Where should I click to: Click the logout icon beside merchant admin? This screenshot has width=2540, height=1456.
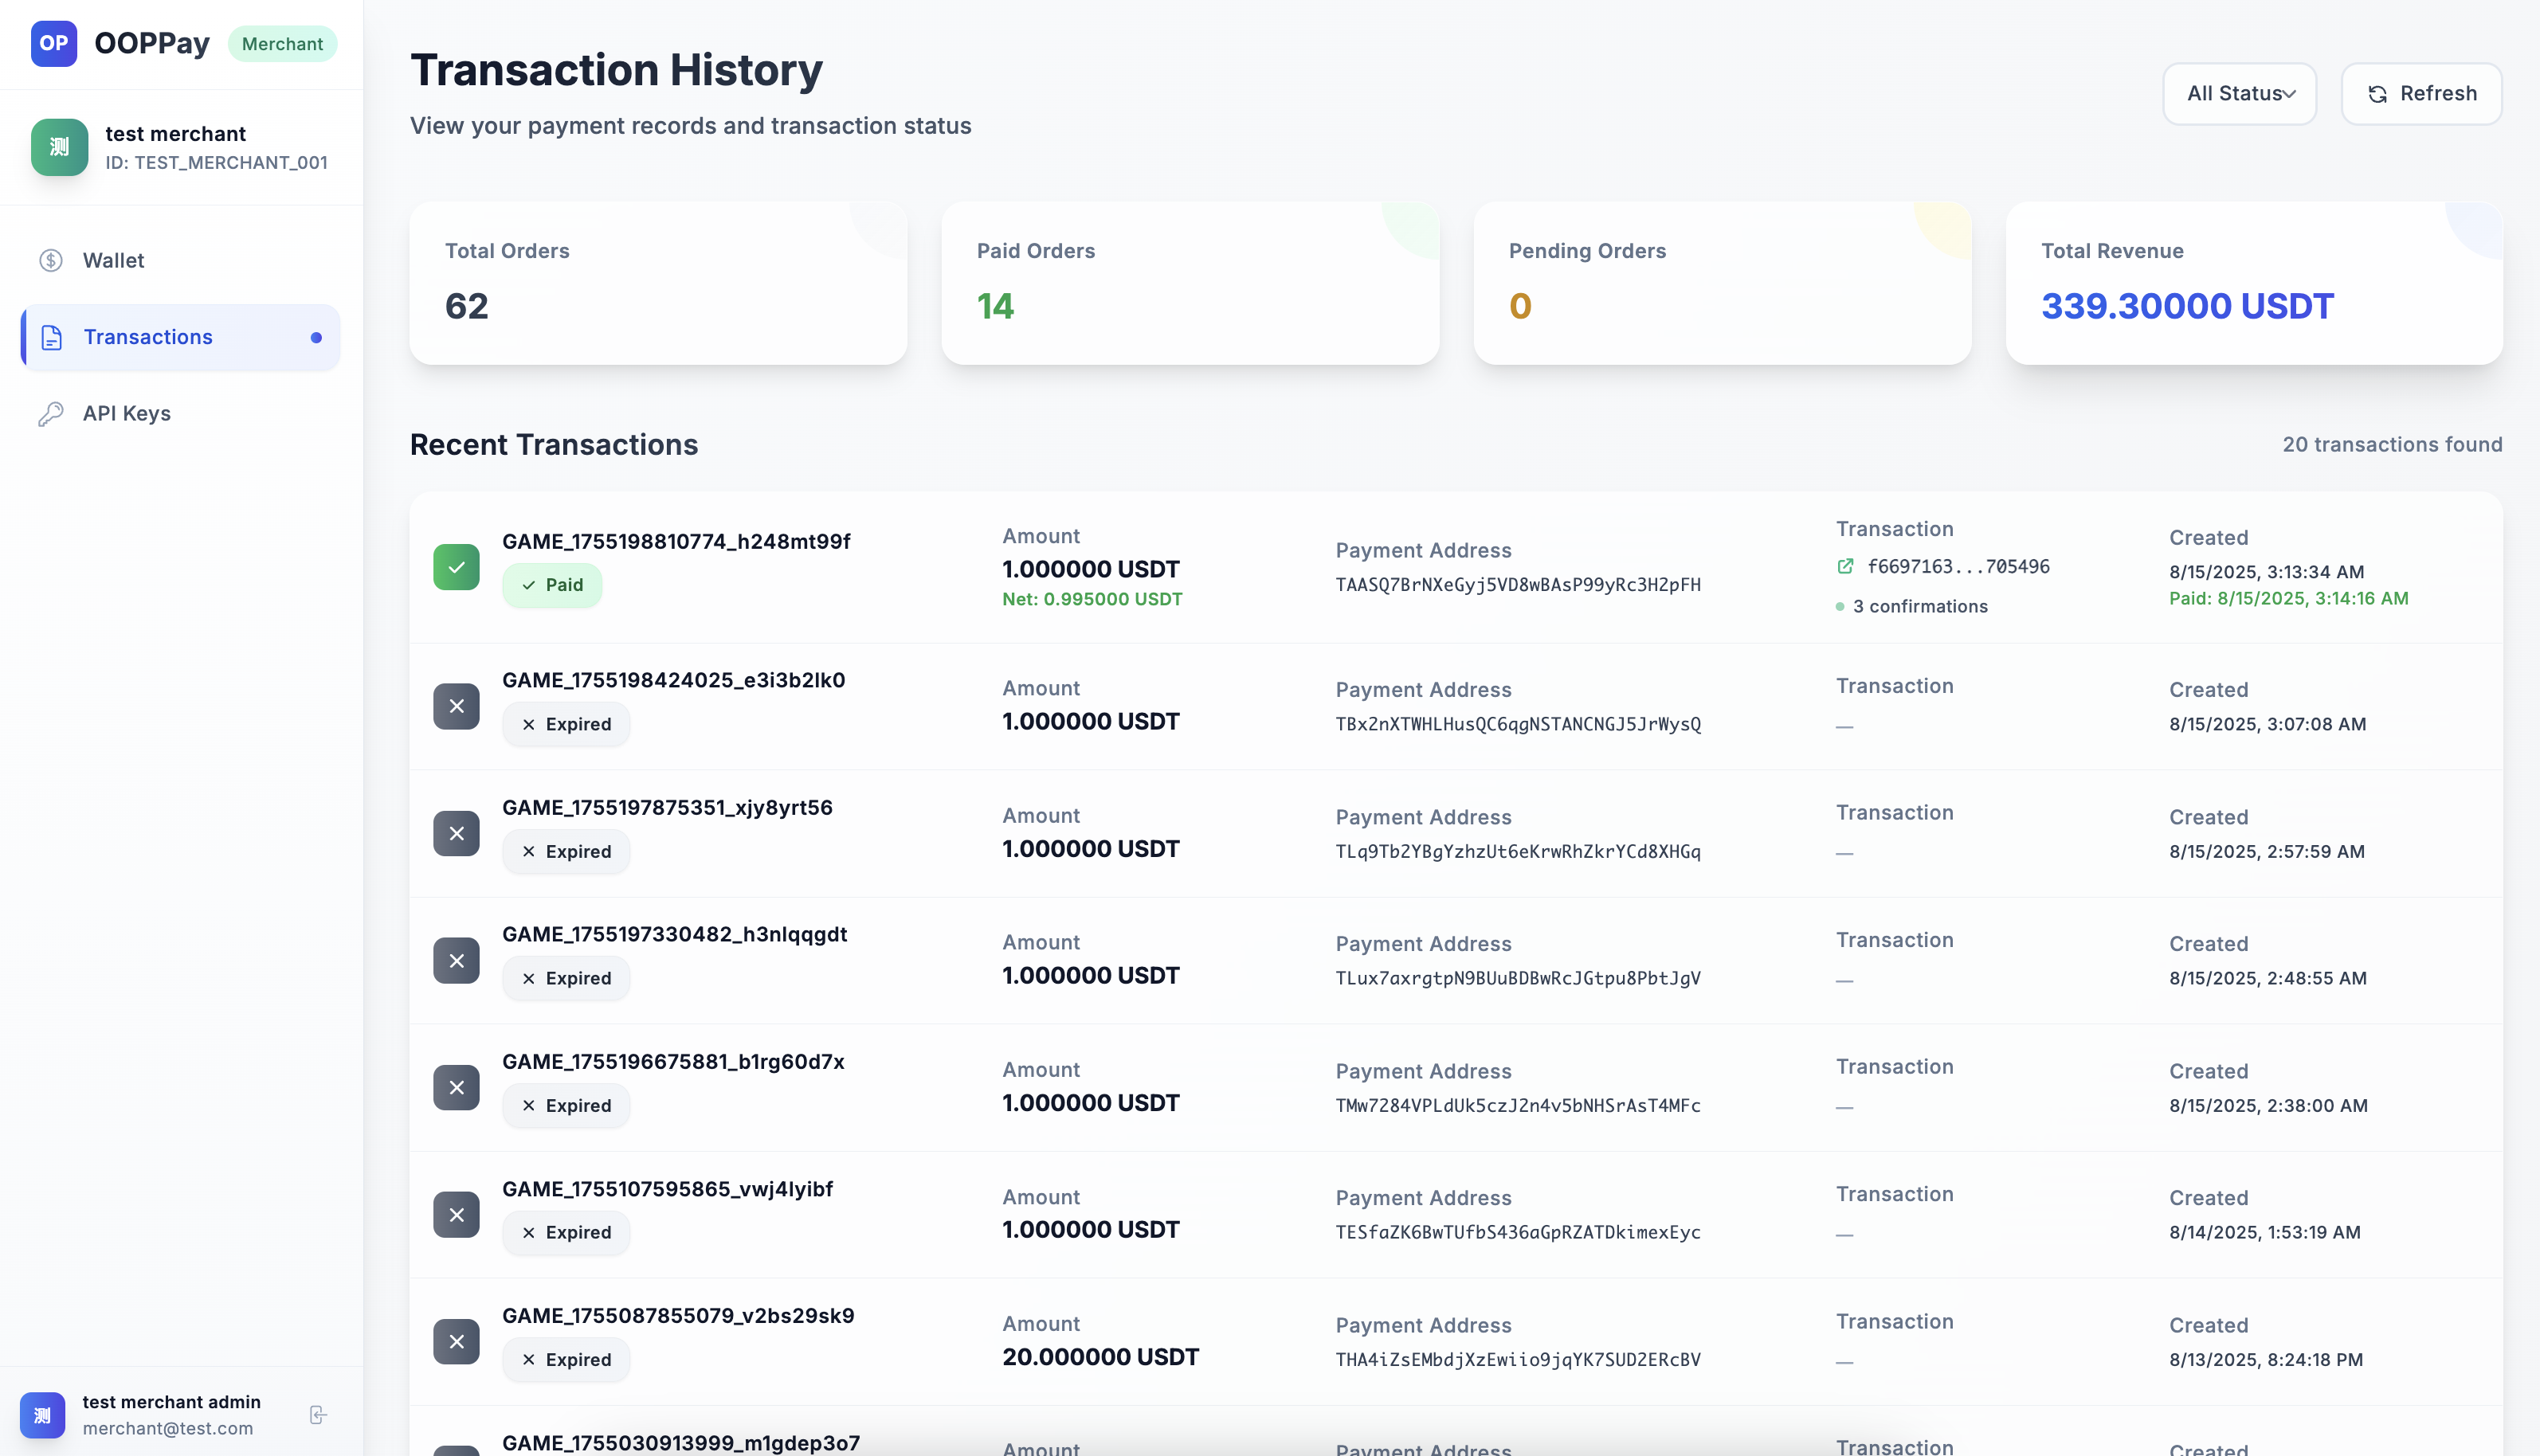(x=318, y=1414)
